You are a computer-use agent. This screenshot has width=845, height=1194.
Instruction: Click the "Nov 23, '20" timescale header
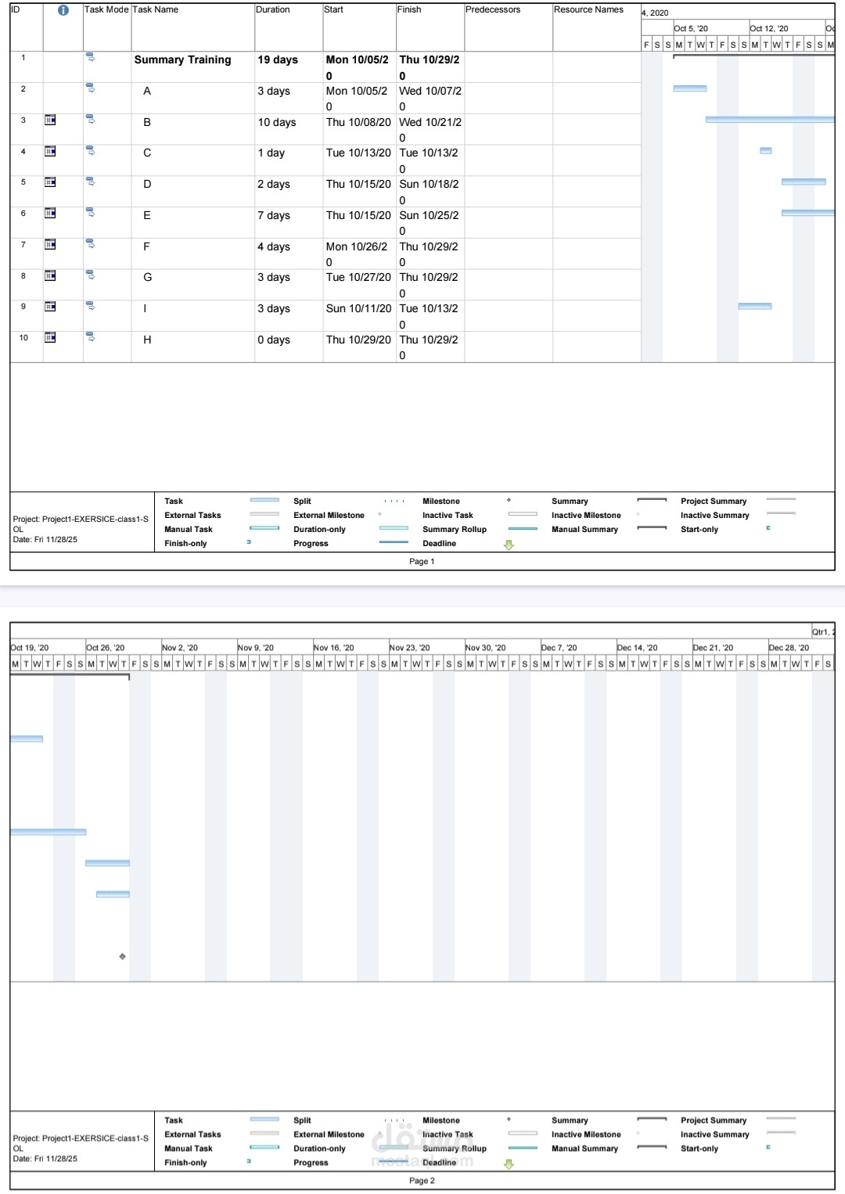tap(426, 648)
